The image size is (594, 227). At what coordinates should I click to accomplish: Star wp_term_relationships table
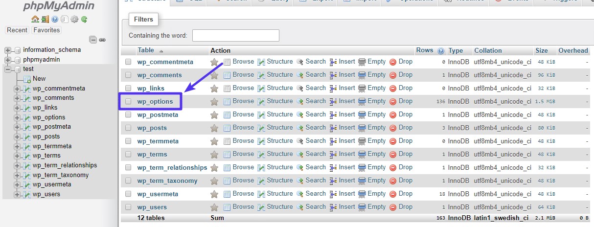[x=214, y=168]
